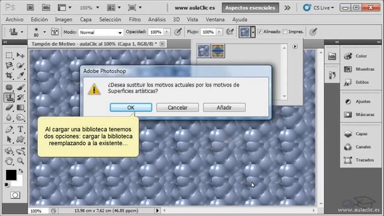Screen dimensions: 384x216
Task: Select the Path Selection tool
Action: pyautogui.click(x=9, y=139)
